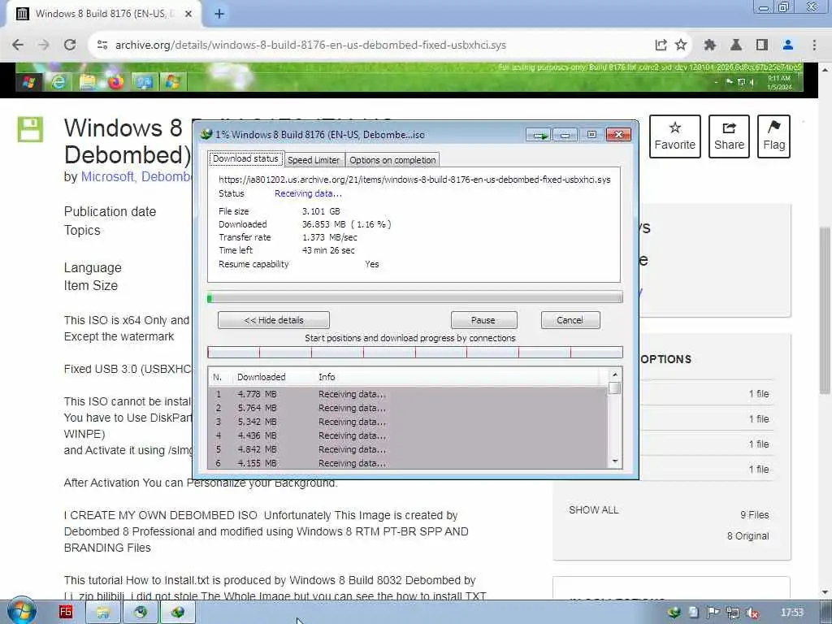Viewport: 832px width, 624px height.
Task: Open the browser profile avatar
Action: pyautogui.click(x=788, y=45)
